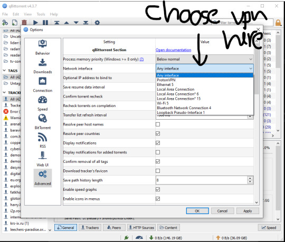Switch to the HTTP Sources tab
The width and height of the screenshot is (285, 242).
[x=141, y=228]
